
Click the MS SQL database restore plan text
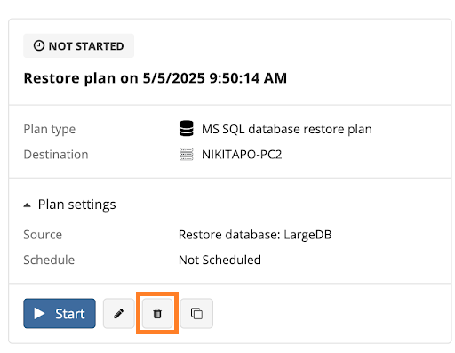tap(287, 129)
